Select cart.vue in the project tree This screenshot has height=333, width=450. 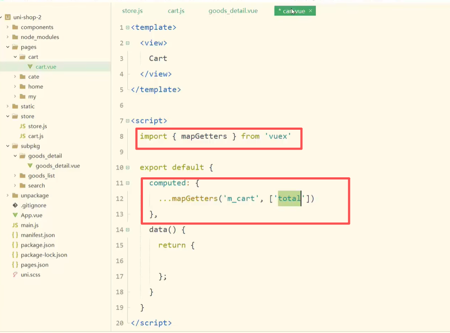46,67
